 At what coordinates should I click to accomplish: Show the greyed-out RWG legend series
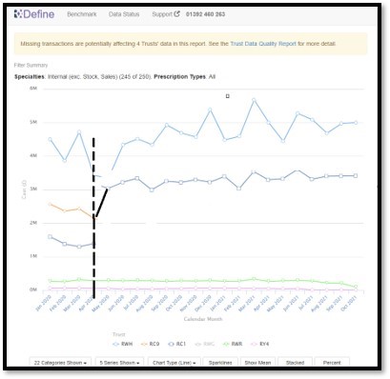tap(205, 344)
